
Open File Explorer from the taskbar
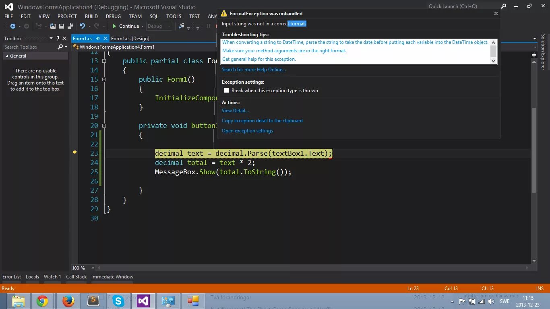(19, 301)
